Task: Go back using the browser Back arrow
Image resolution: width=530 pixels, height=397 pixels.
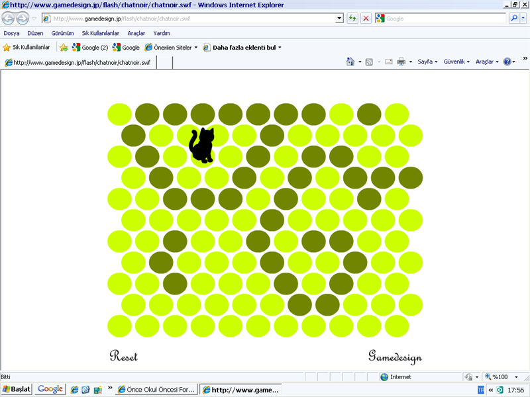Action: click(x=8, y=19)
